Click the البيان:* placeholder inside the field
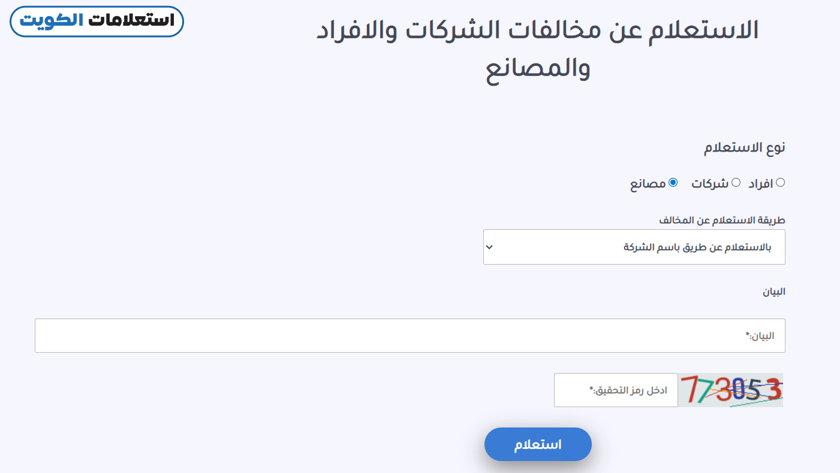This screenshot has height=473, width=840. point(759,336)
